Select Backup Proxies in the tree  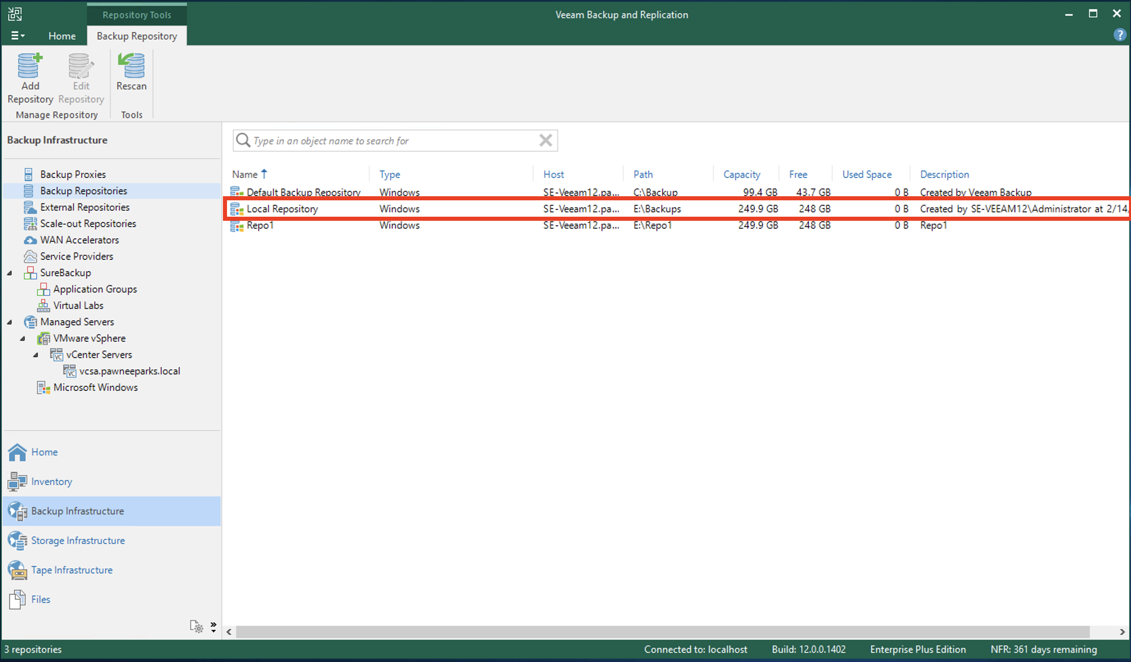click(73, 174)
